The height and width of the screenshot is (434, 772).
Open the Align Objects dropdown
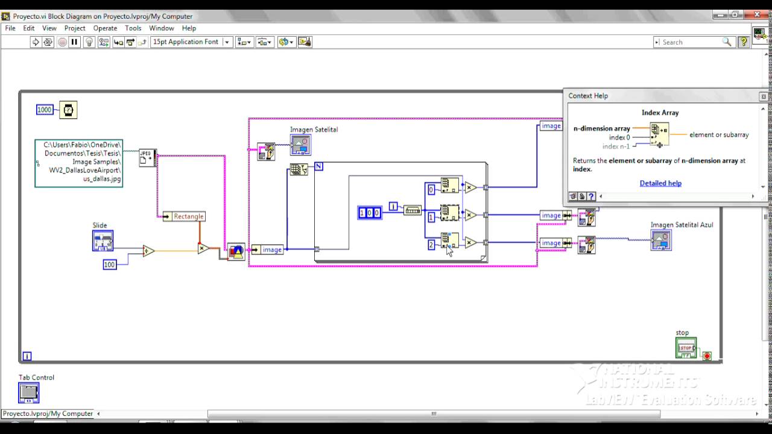point(244,42)
